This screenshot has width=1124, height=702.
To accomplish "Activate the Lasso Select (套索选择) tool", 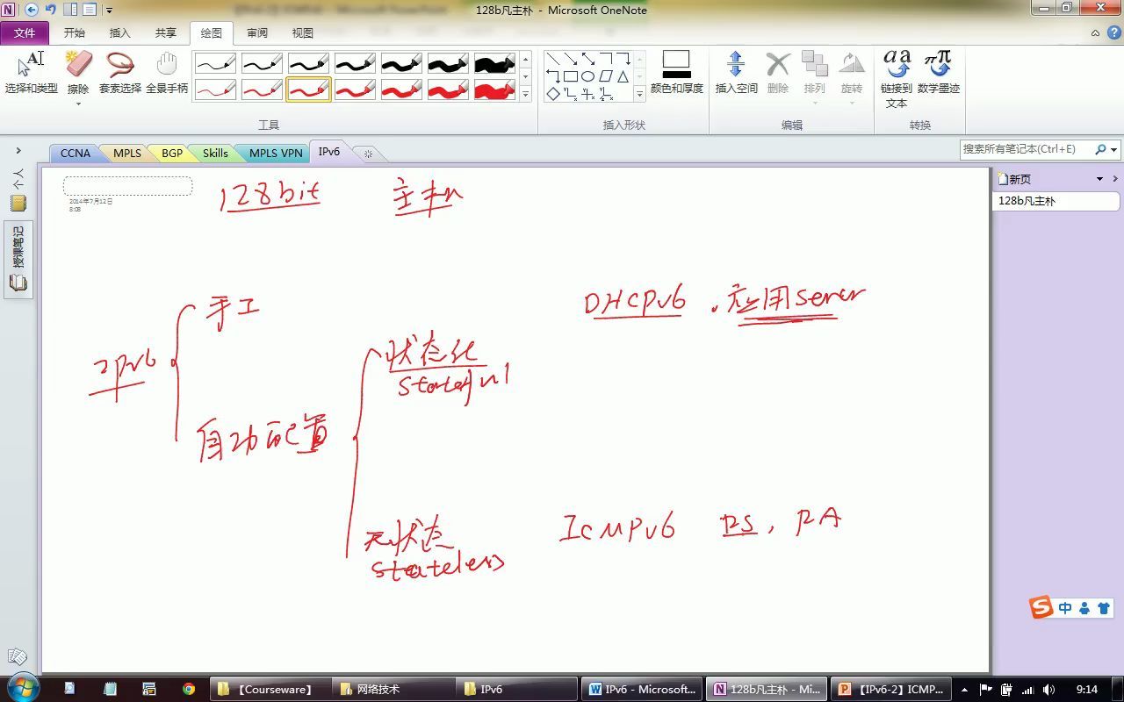I will (119, 73).
